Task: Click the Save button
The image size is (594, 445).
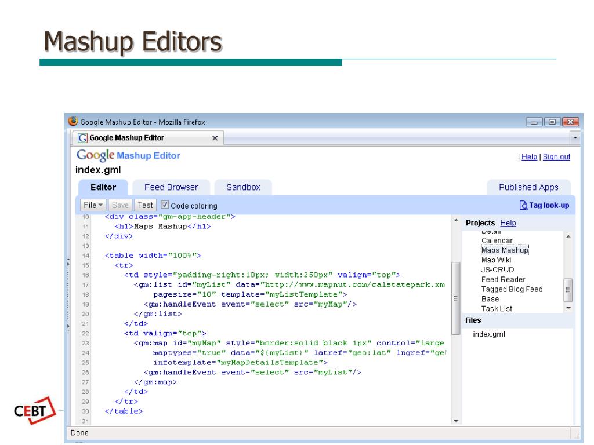Action: [120, 205]
